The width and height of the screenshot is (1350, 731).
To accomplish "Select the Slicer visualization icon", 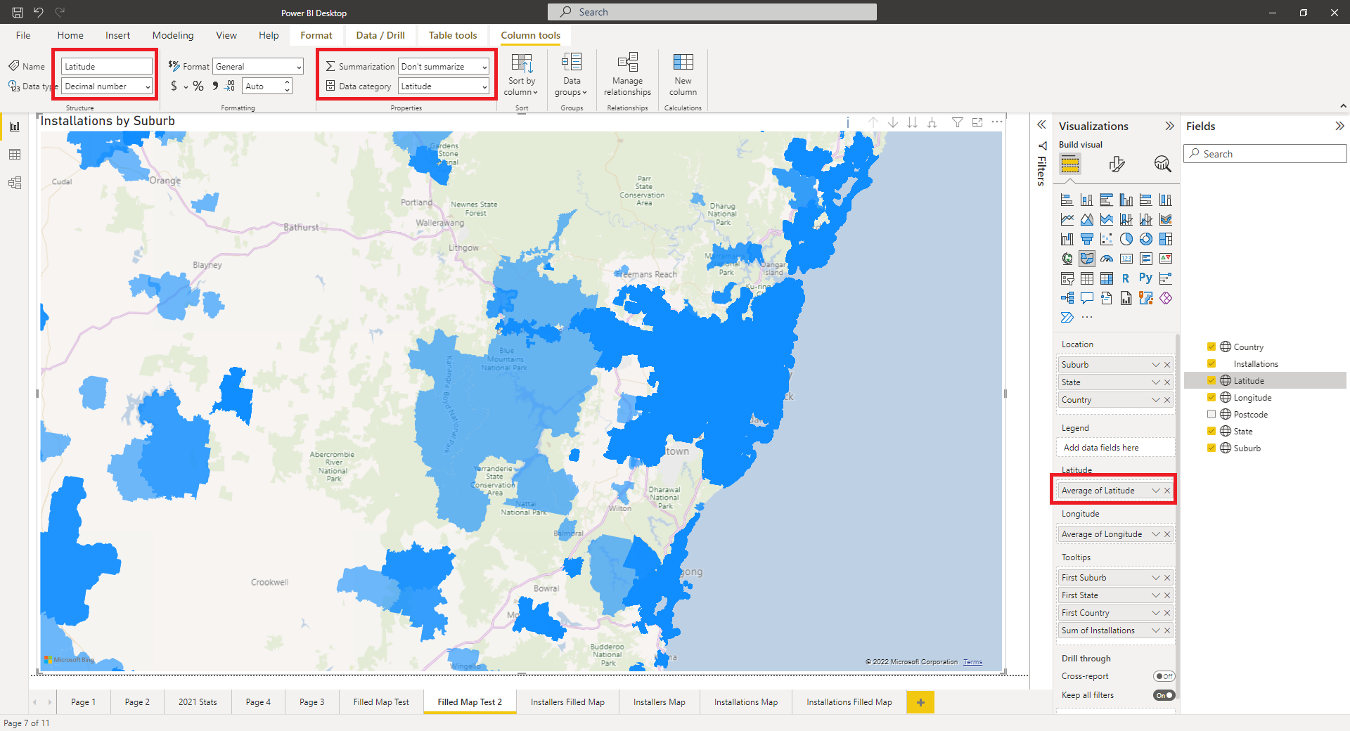I will click(1067, 278).
